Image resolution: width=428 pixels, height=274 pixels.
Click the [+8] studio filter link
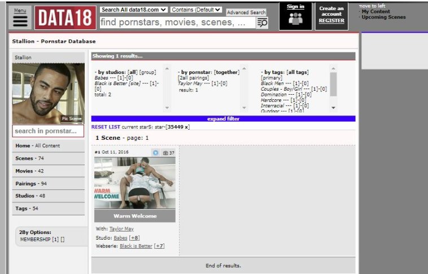(x=134, y=238)
